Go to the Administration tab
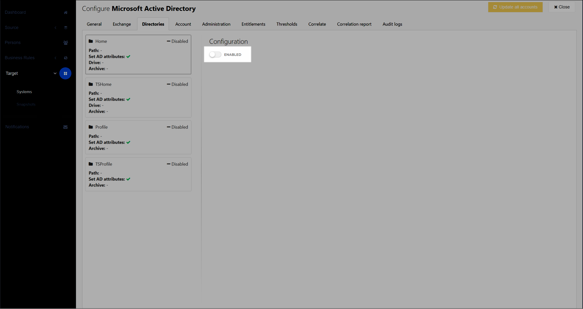 coord(216,24)
